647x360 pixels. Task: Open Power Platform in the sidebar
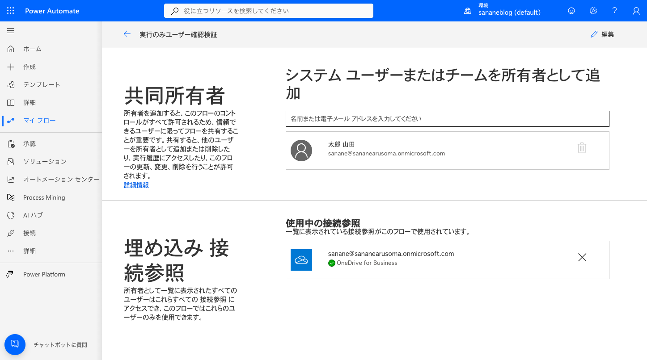(44, 274)
